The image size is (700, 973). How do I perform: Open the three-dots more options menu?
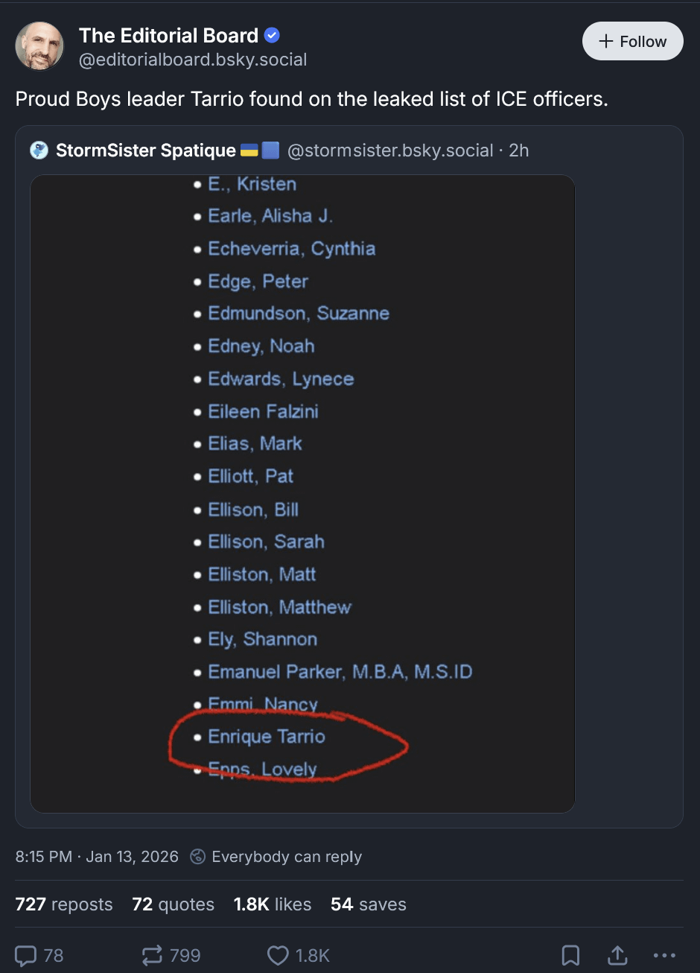(664, 955)
